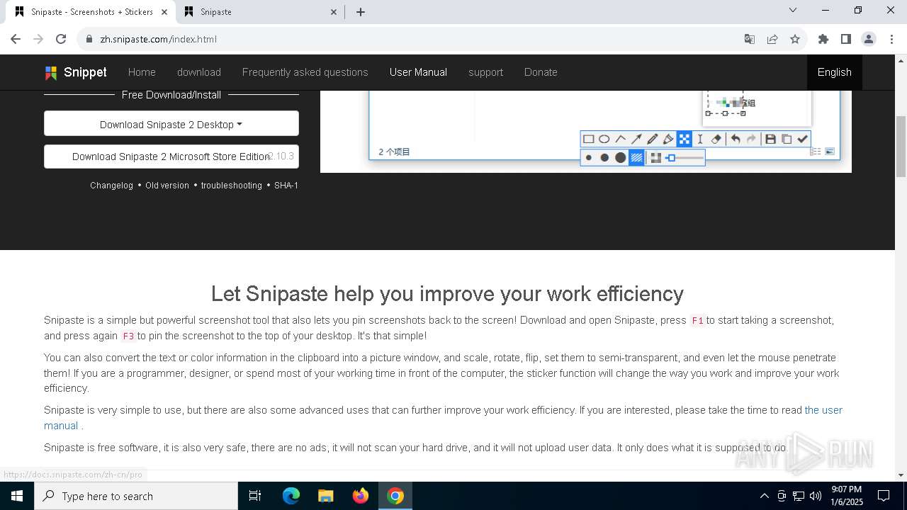Toggle the highlighted striped blur mode button

pyautogui.click(x=636, y=158)
